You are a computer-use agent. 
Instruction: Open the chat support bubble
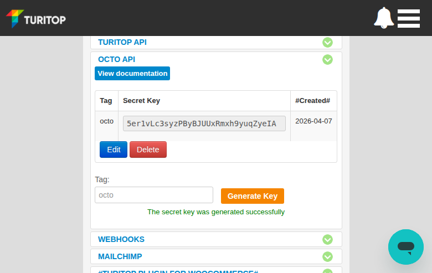(x=405, y=247)
